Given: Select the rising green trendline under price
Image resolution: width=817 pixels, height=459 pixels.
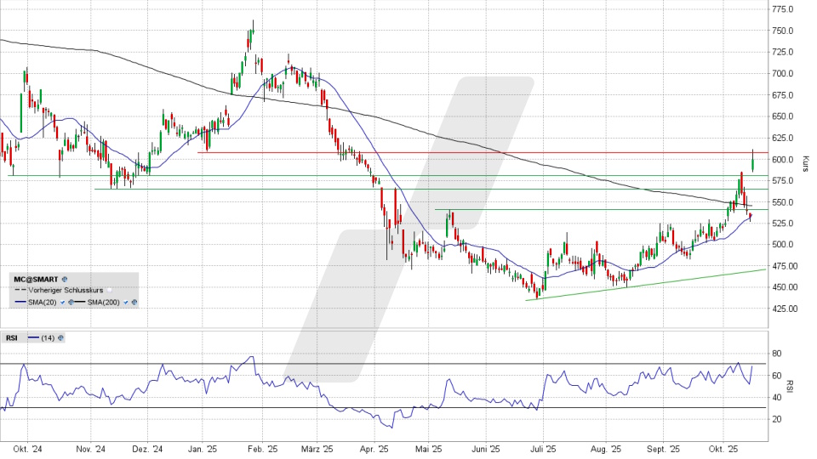Looking at the screenshot, I should point(647,285).
